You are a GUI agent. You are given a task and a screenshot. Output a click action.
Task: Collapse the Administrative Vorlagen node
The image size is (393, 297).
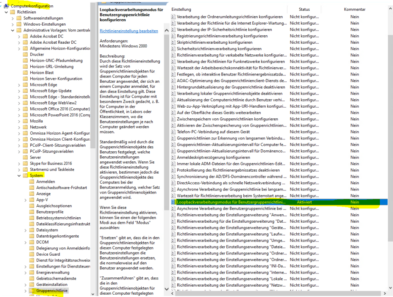[13, 30]
